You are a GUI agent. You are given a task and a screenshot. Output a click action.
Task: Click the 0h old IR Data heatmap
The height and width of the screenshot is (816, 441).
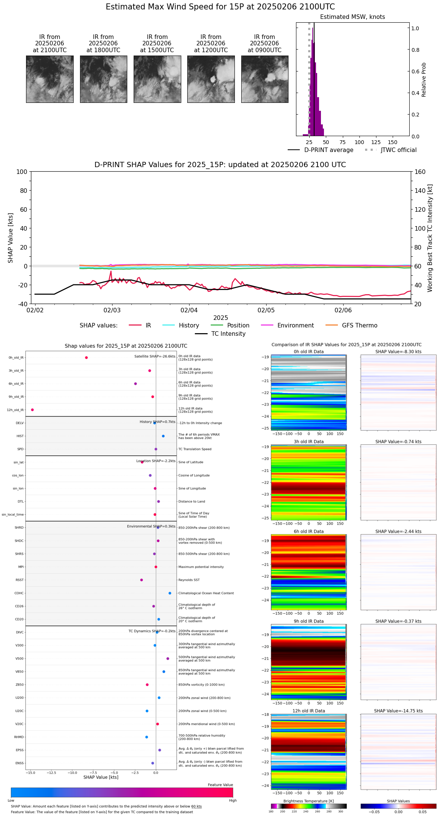308,392
